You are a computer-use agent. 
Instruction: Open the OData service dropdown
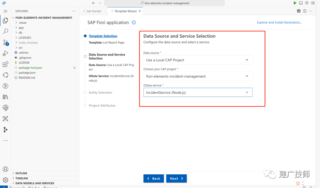(198, 92)
